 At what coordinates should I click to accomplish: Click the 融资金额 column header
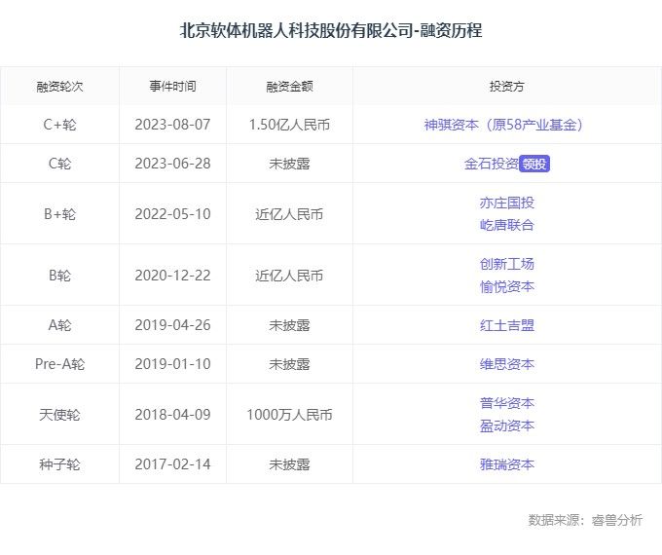tap(289, 87)
